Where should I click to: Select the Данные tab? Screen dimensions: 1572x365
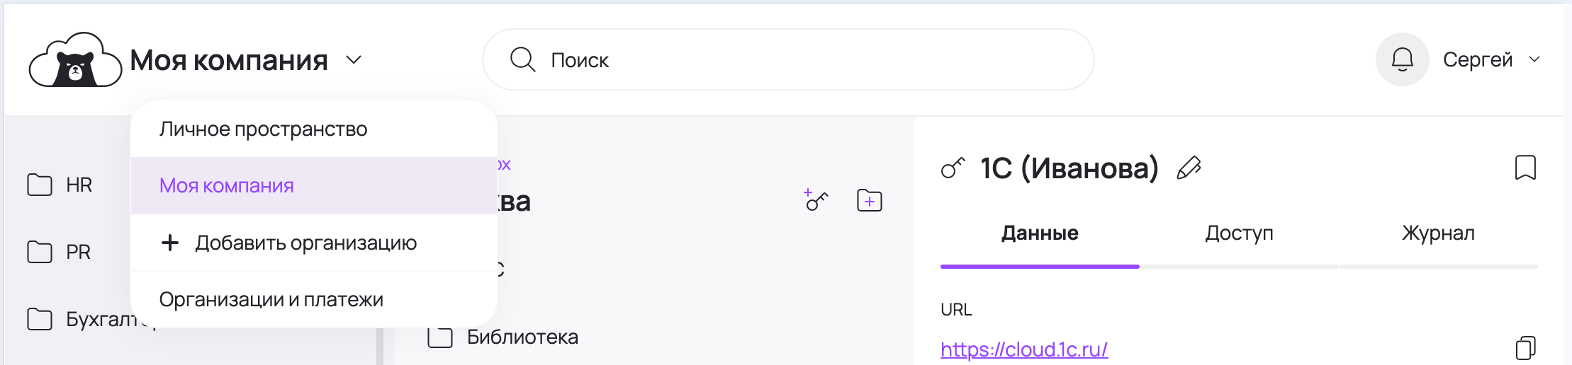point(1040,233)
